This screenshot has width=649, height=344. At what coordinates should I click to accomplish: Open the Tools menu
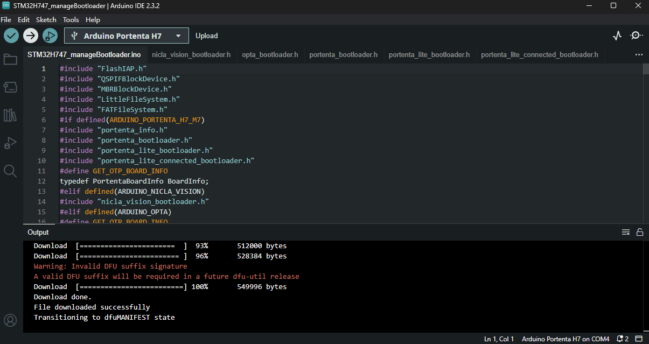71,19
